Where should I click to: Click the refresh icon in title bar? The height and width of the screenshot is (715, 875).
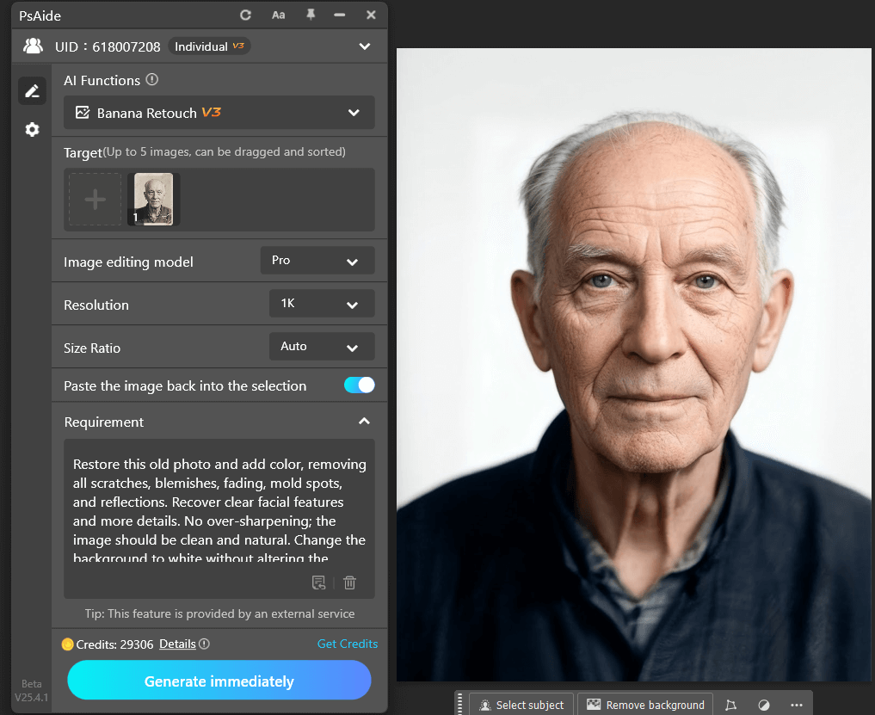point(246,15)
